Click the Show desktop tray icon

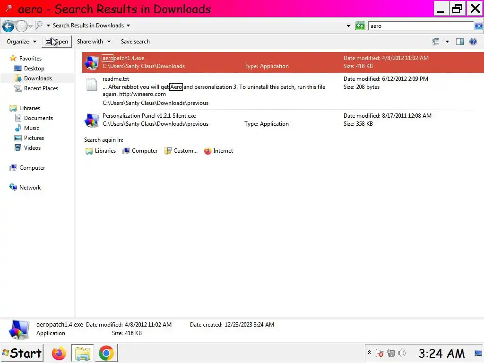tap(478, 353)
